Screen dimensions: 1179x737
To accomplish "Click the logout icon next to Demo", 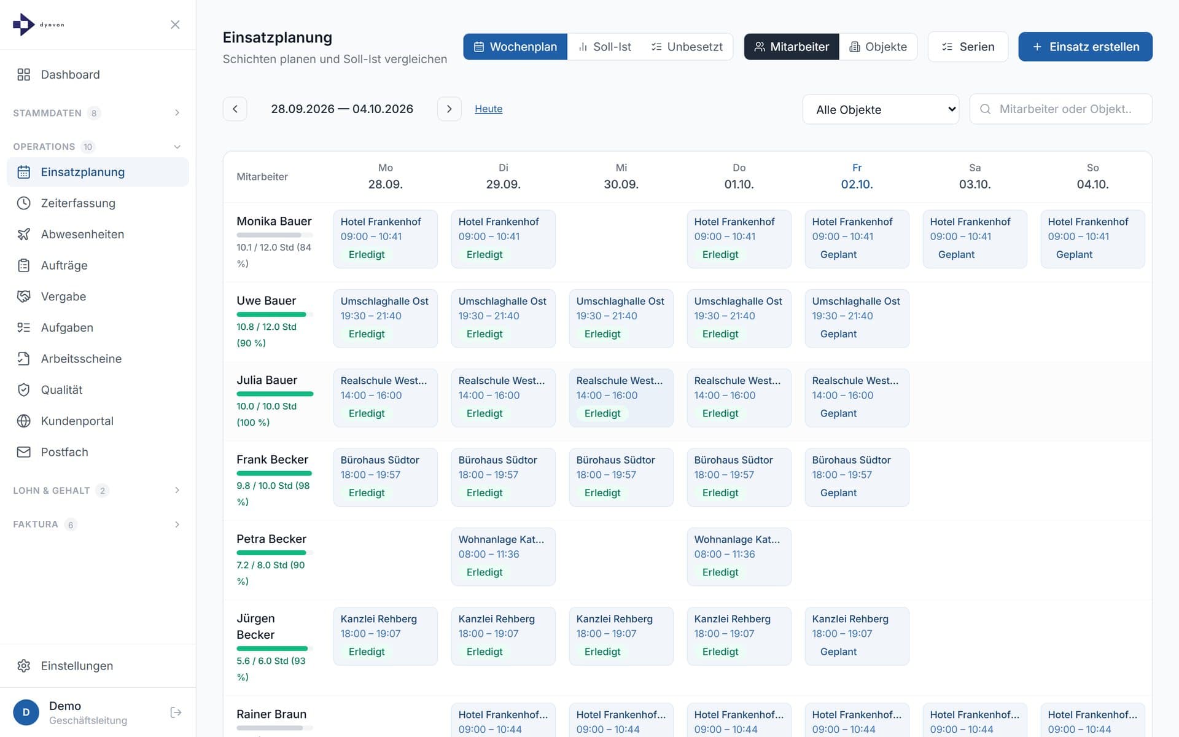I will point(176,712).
